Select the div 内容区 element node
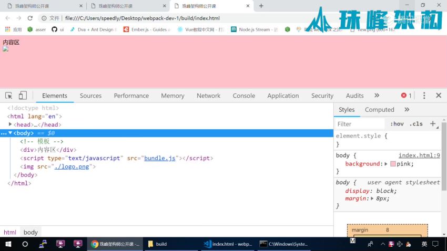Image resolution: width=447 pixels, height=251 pixels. coord(48,150)
